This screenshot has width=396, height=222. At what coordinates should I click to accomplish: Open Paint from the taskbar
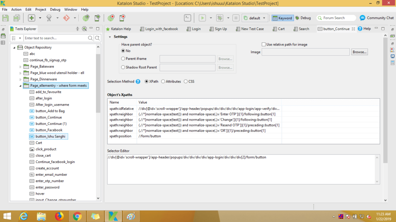click(131, 216)
